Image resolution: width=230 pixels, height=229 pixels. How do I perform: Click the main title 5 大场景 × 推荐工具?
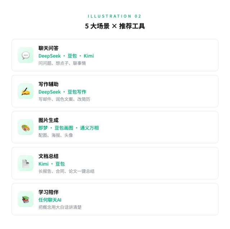[115, 26]
